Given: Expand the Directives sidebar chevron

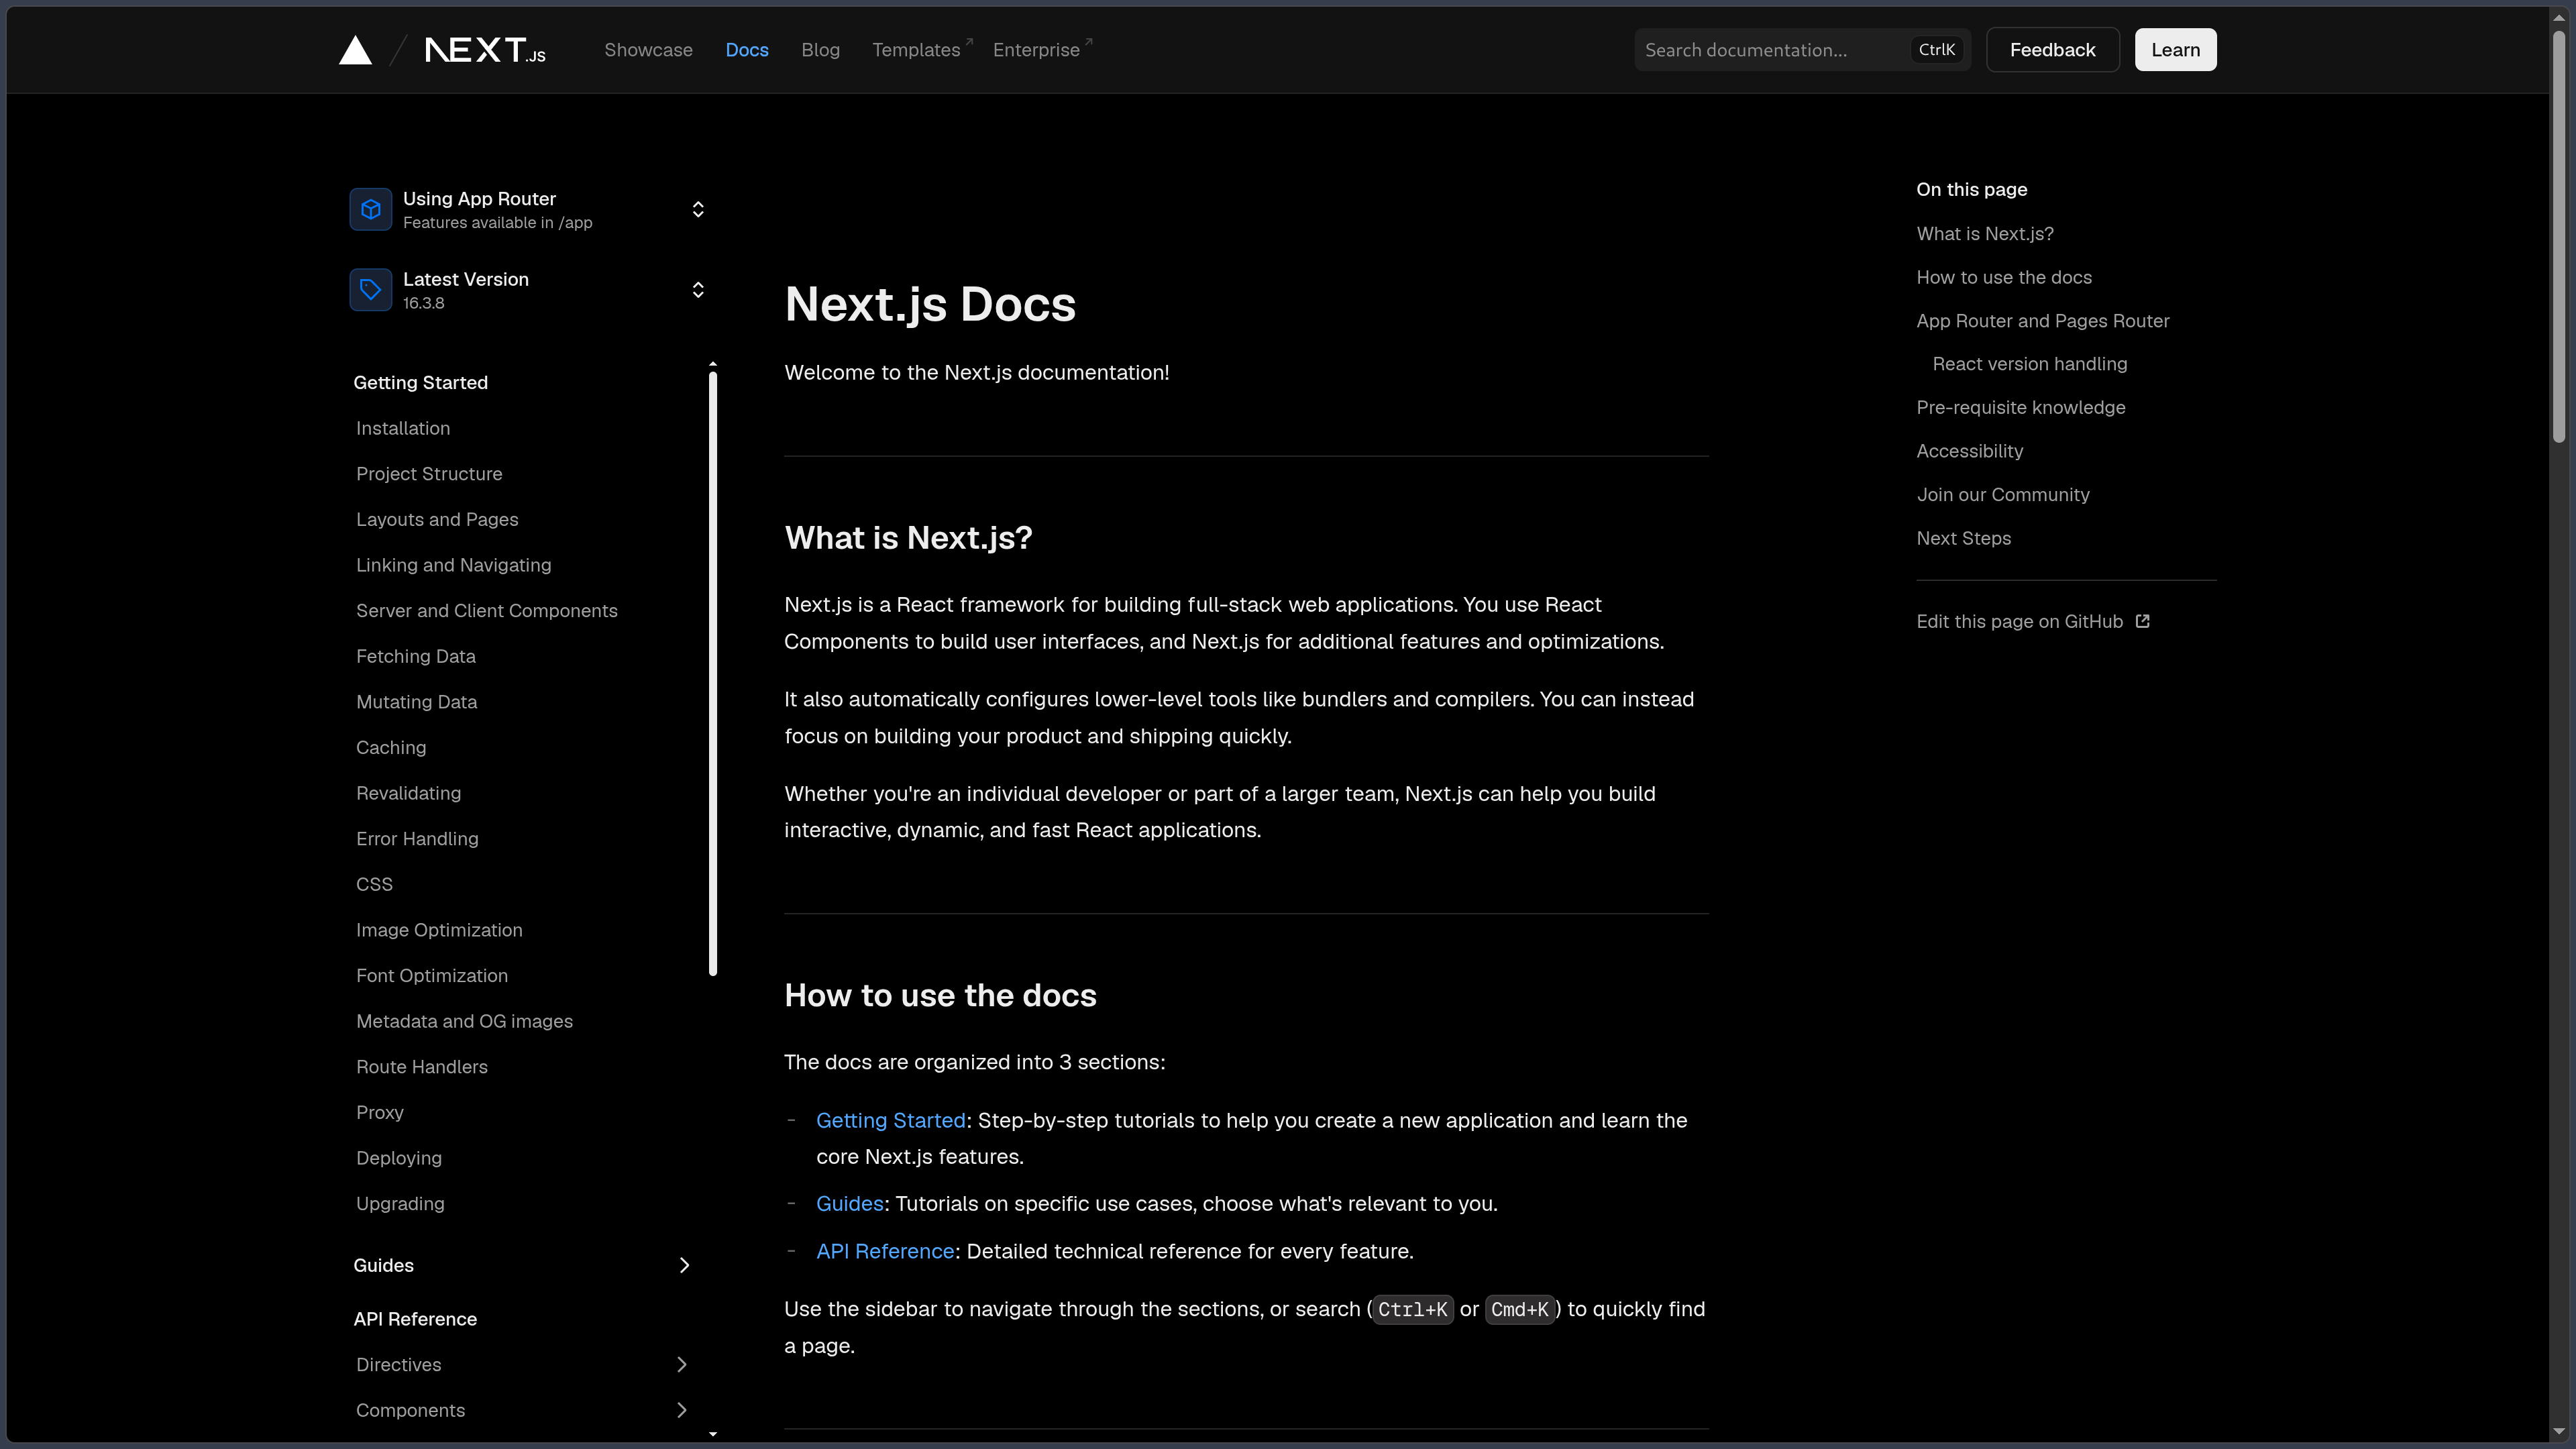Looking at the screenshot, I should pos(682,1364).
